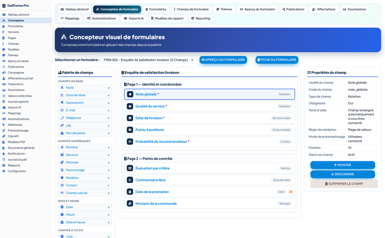
Task: Click the Matrice type badge
Action: coord(285,168)
